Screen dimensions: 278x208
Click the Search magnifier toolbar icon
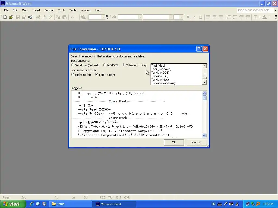pyautogui.click(x=30, y=17)
